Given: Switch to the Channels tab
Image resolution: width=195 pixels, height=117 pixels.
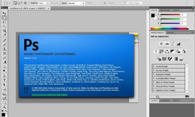Looking at the screenshot, I should pos(165,101).
